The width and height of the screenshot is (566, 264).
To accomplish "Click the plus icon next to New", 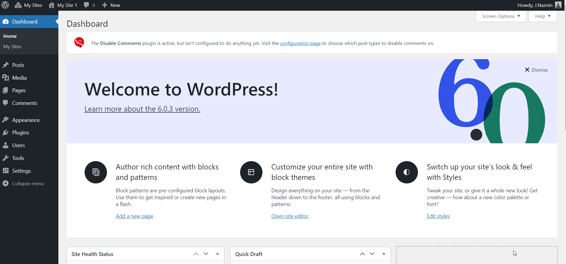I will (x=105, y=5).
